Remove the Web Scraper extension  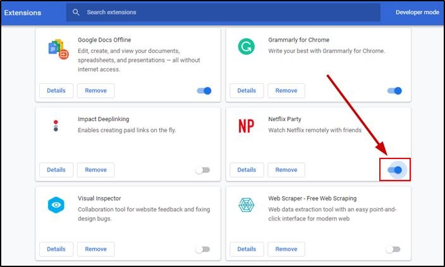(286, 249)
